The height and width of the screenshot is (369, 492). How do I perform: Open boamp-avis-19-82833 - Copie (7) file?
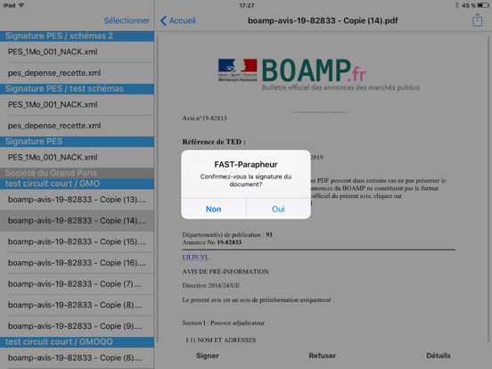point(77,284)
